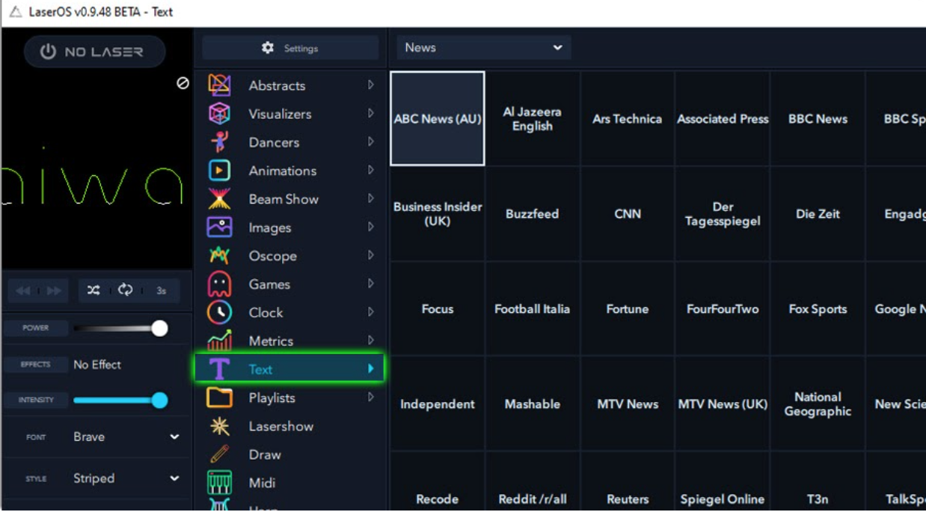
Task: Open the Font dropdown showing Brave
Action: 126,437
